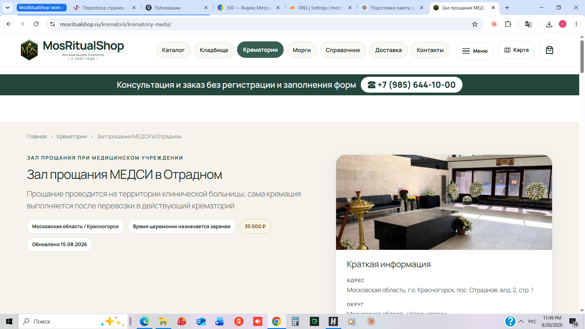The width and height of the screenshot is (585, 329).
Task: Open the Доставка menu item
Action: coord(388,50)
